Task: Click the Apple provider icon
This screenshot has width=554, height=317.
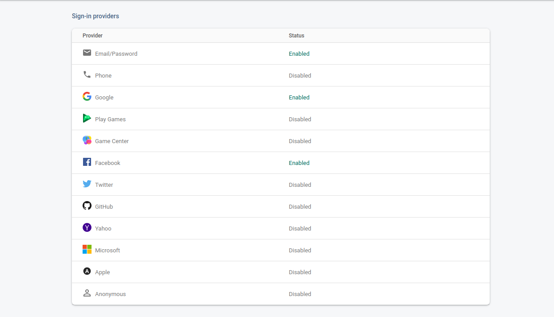Action: coord(87,271)
